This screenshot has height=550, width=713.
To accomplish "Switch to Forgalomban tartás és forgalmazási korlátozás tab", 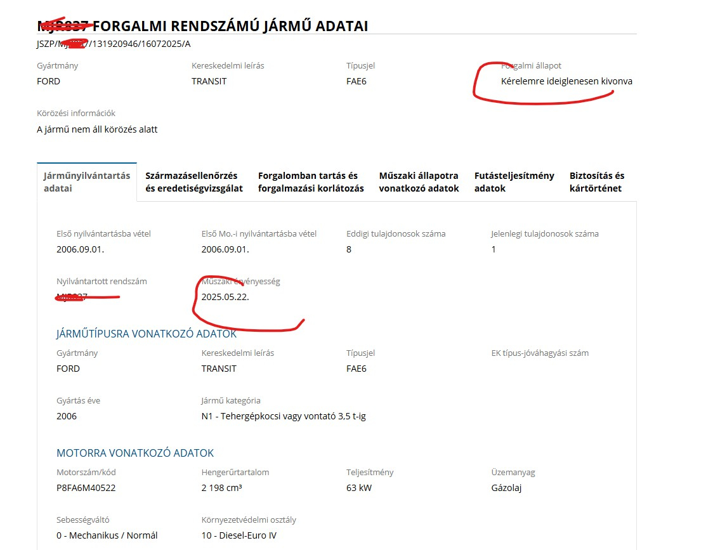I will pos(311,182).
